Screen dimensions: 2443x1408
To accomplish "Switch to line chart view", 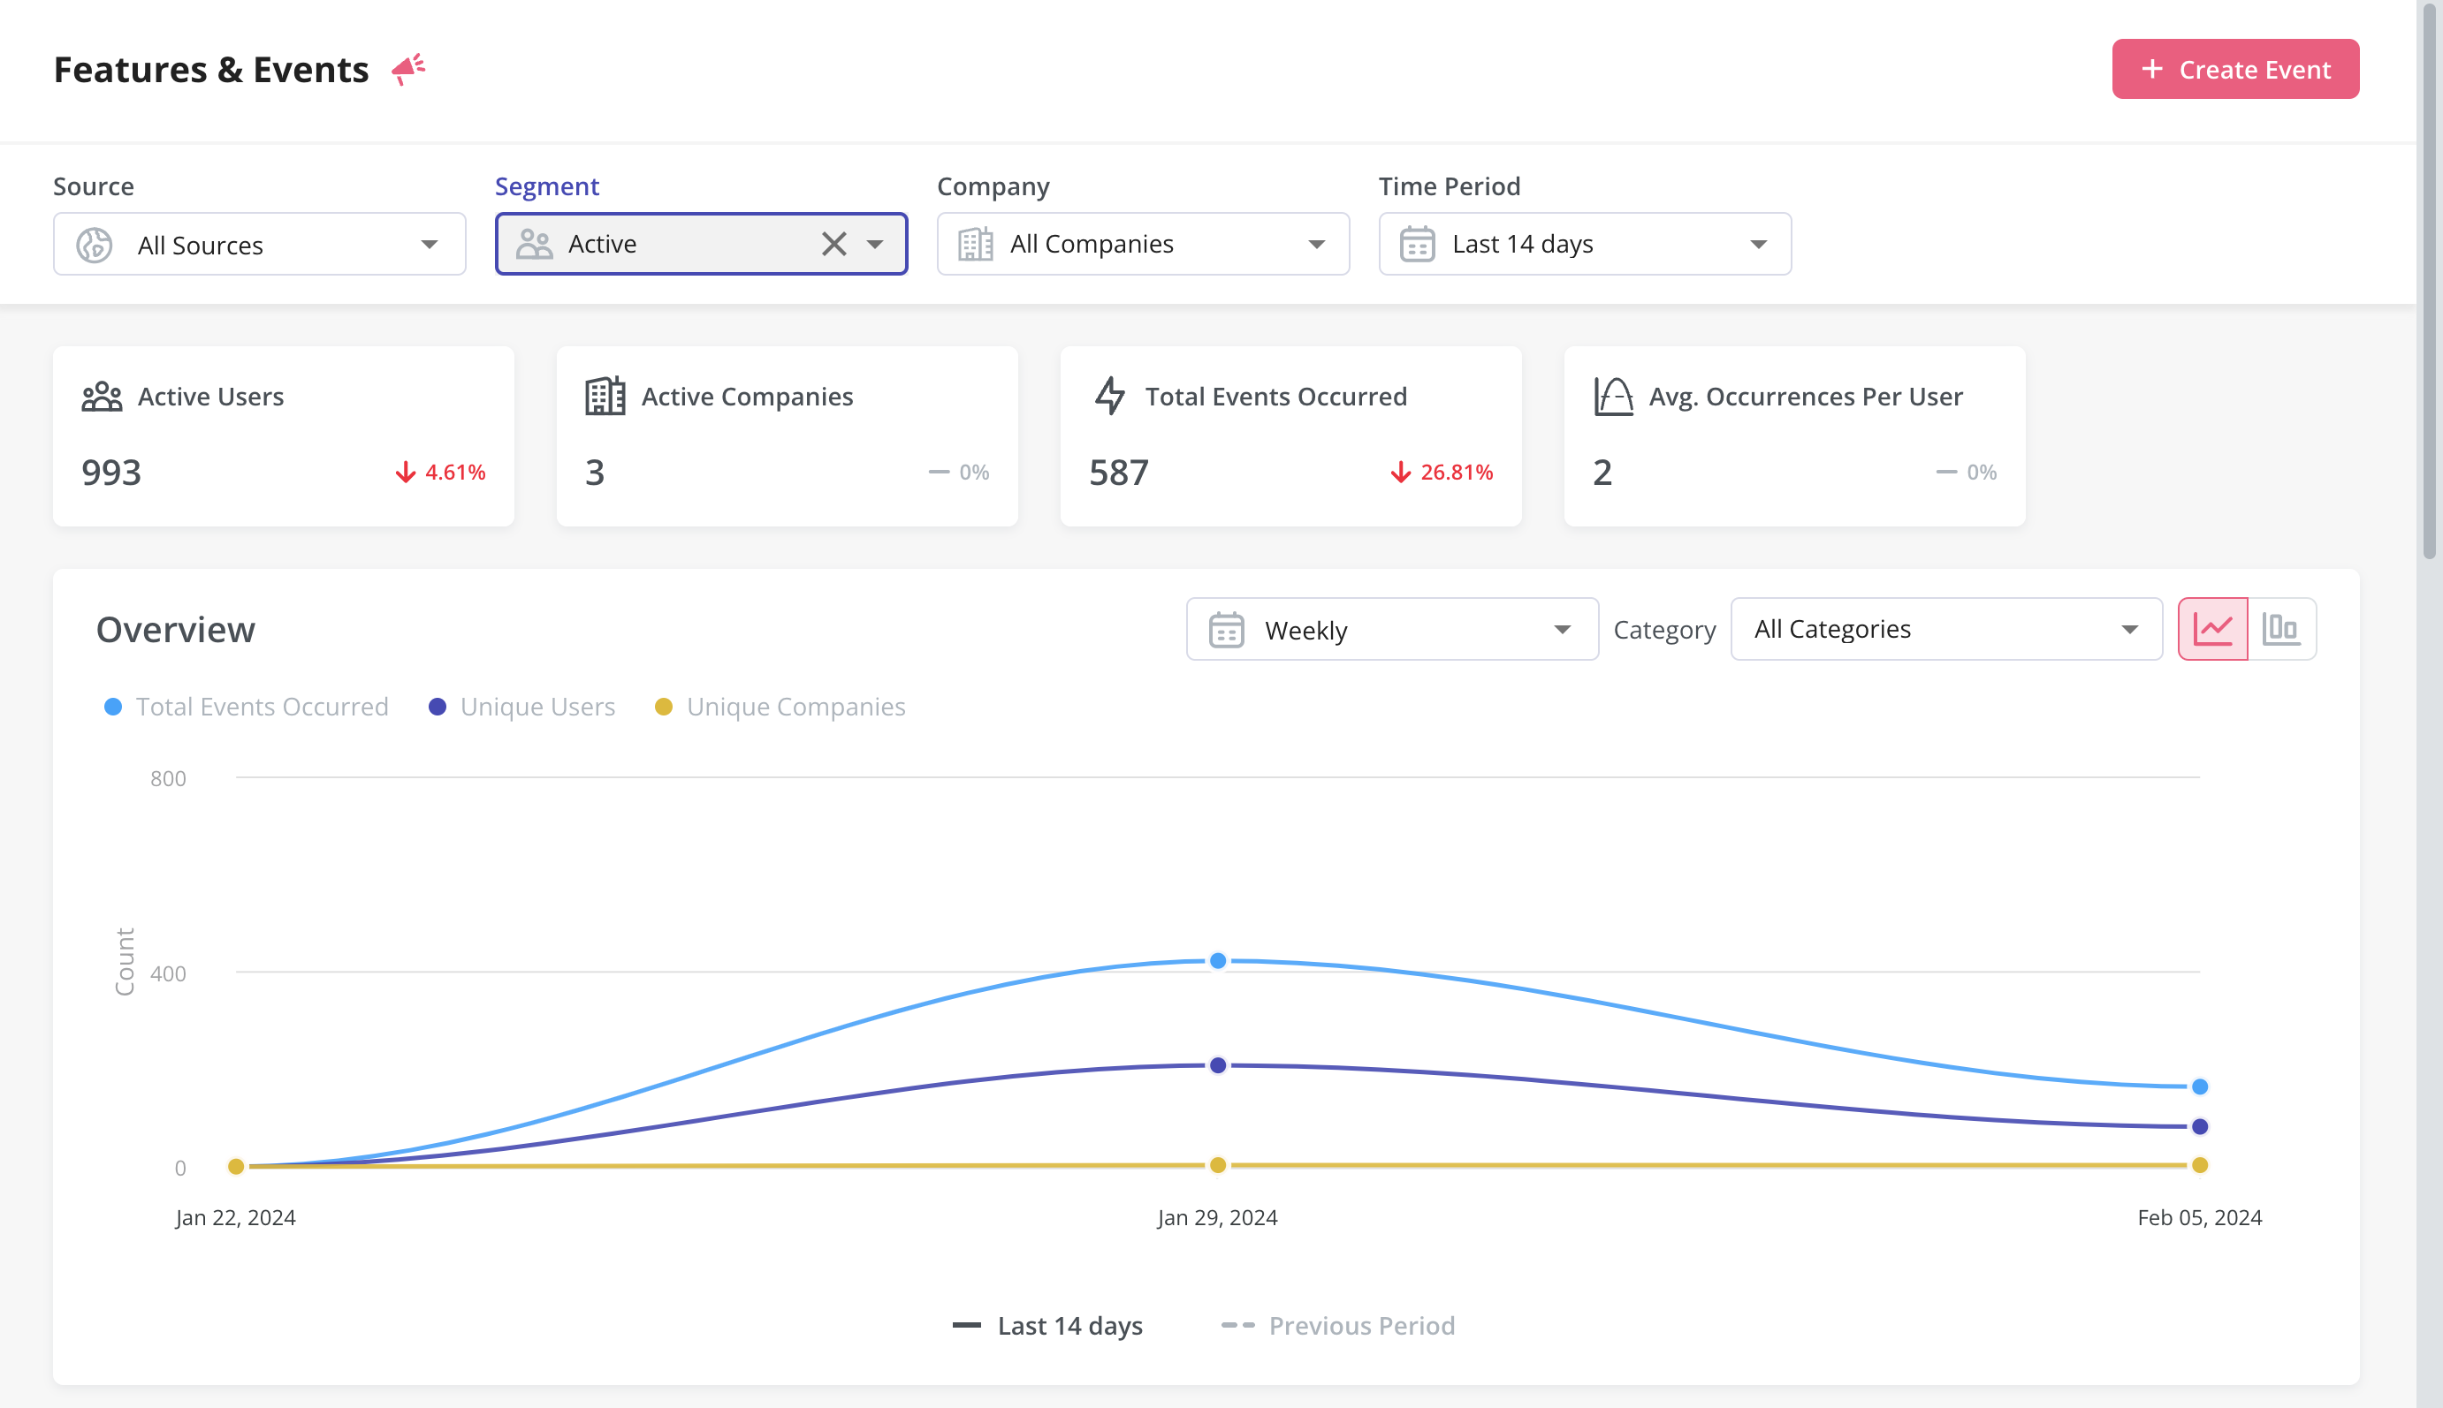I will pos(2212,630).
